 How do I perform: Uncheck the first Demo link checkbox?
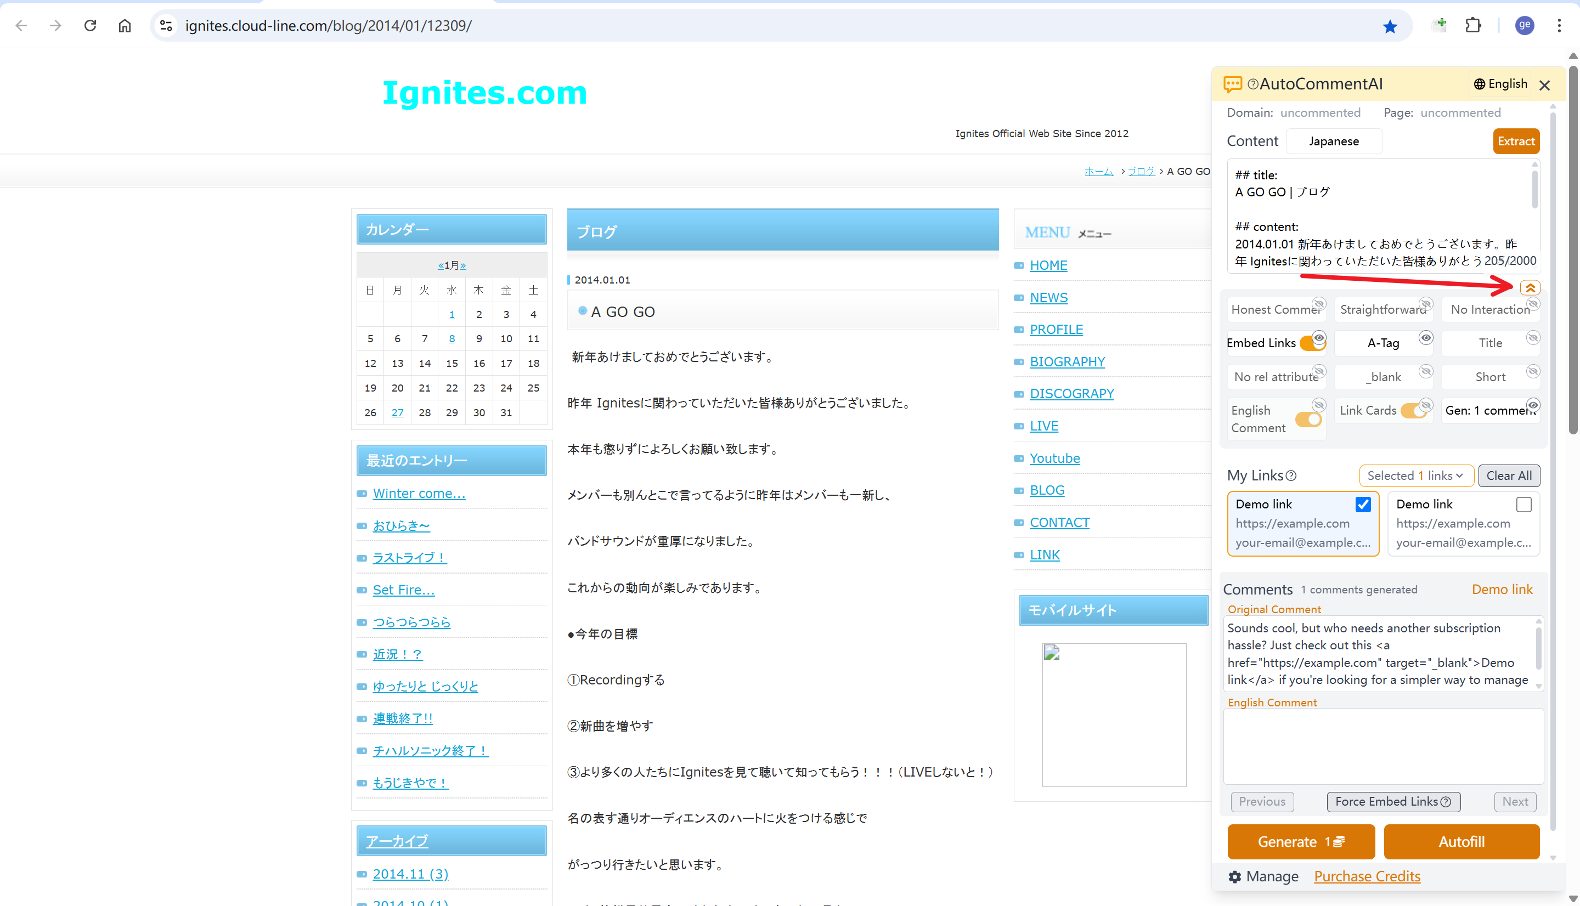(x=1363, y=505)
